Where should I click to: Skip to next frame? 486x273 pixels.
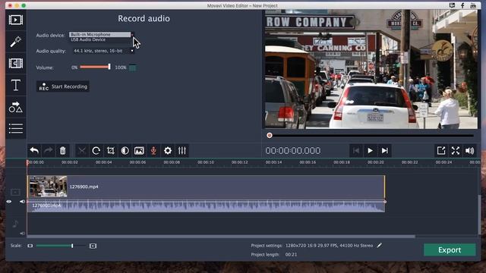(x=385, y=151)
